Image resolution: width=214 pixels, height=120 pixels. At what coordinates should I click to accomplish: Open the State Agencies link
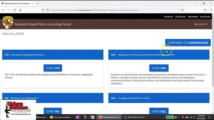point(193,17)
